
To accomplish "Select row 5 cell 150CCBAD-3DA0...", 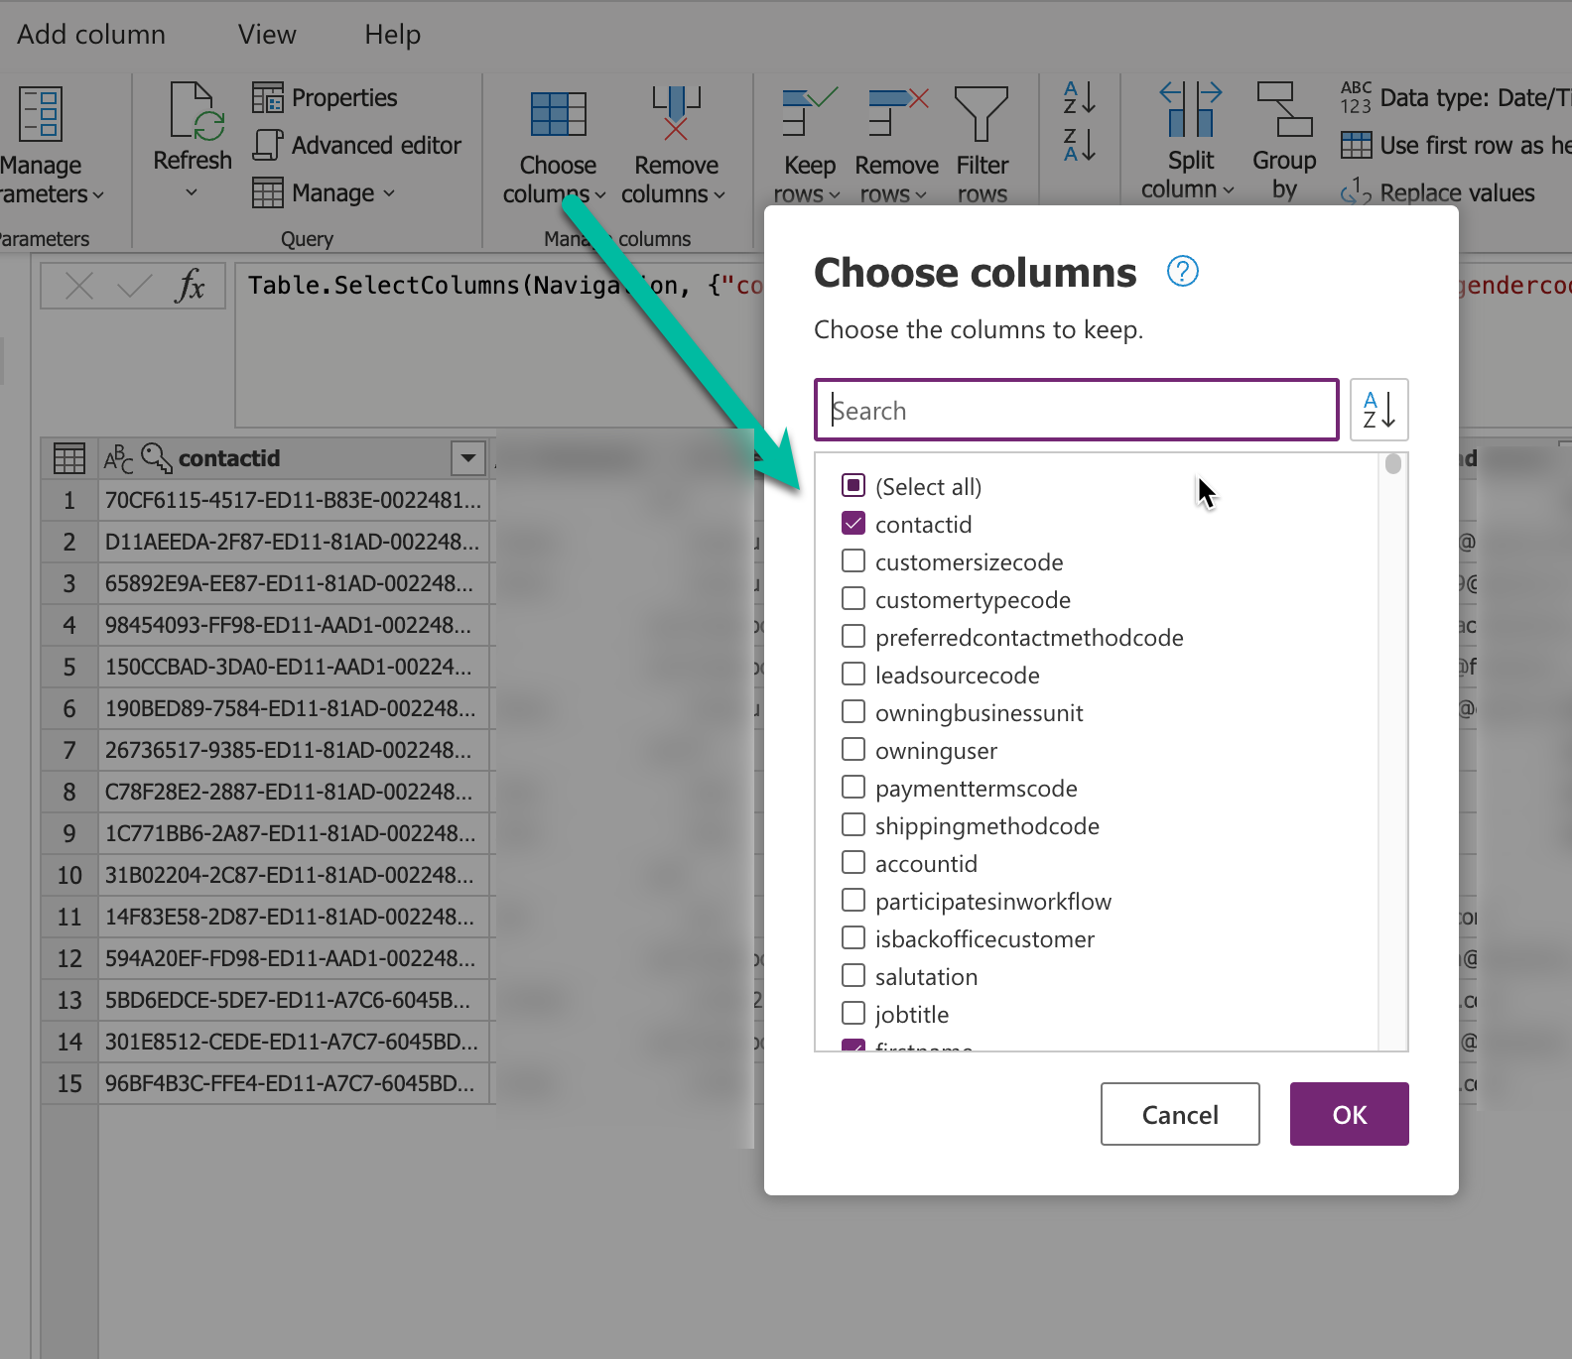I will (x=294, y=667).
